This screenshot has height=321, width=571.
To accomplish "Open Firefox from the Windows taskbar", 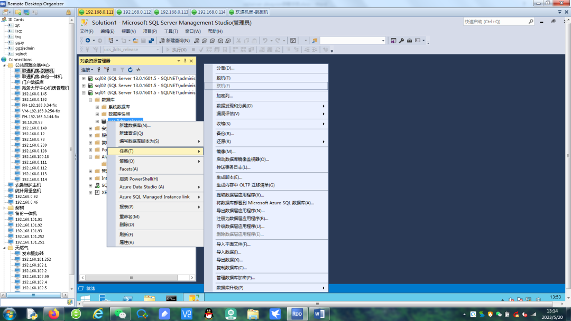I will pos(54,314).
